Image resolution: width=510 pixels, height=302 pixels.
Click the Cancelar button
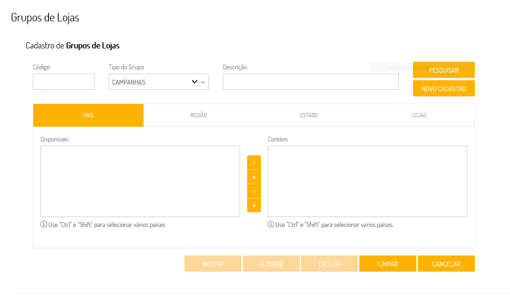click(x=446, y=264)
